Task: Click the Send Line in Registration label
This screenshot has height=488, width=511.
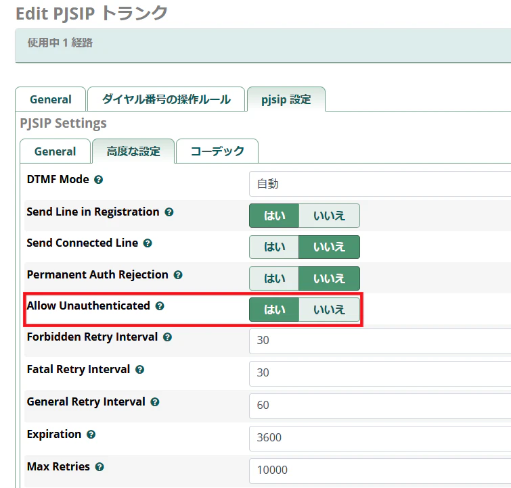Action: tap(93, 212)
